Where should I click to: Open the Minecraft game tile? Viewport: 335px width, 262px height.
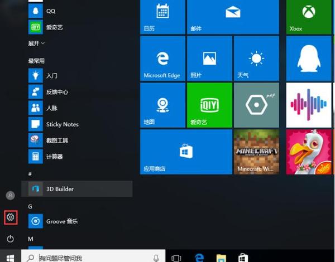pyautogui.click(x=256, y=152)
